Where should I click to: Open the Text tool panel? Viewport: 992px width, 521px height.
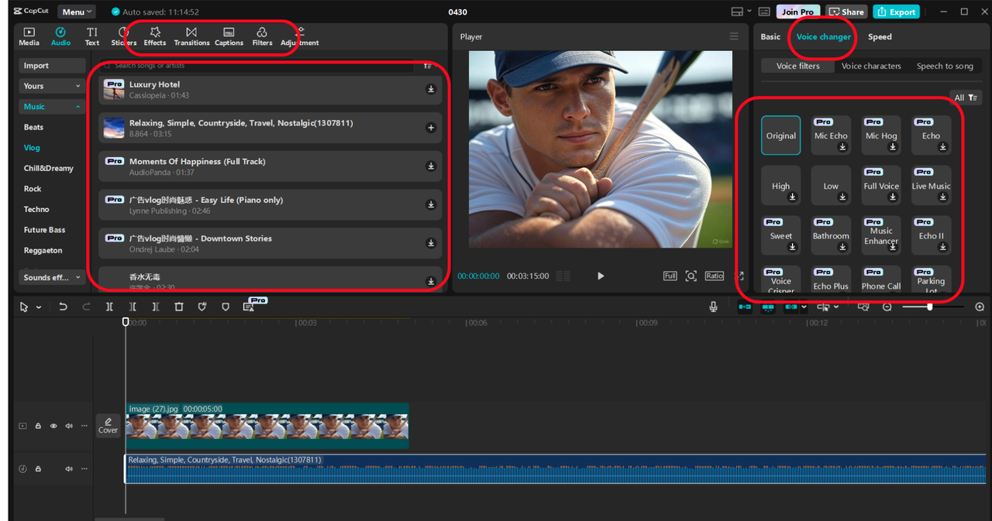[x=92, y=36]
